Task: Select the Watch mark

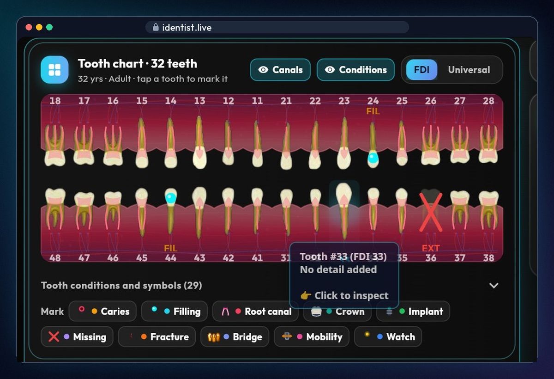Action: 388,337
